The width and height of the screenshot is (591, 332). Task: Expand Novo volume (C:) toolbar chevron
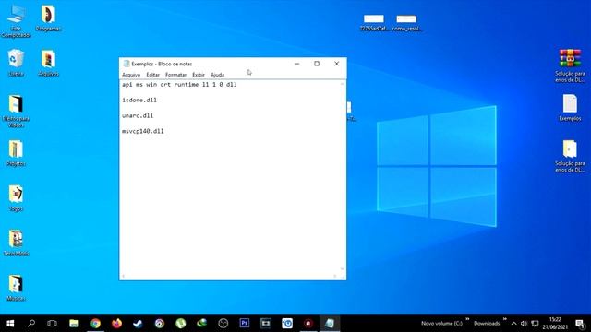(x=467, y=319)
